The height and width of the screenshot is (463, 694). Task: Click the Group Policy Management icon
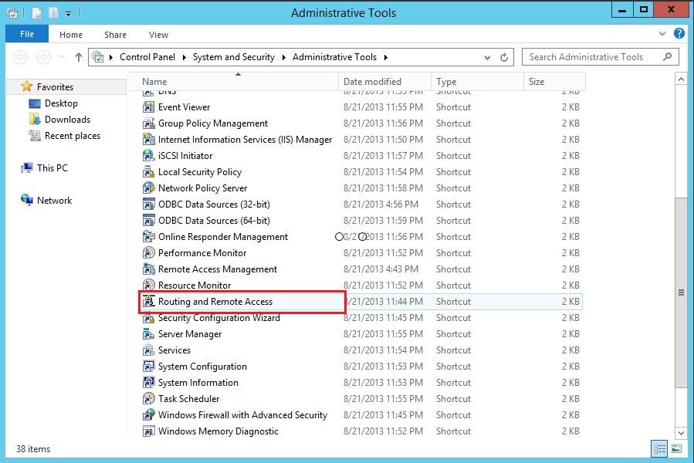pos(149,123)
